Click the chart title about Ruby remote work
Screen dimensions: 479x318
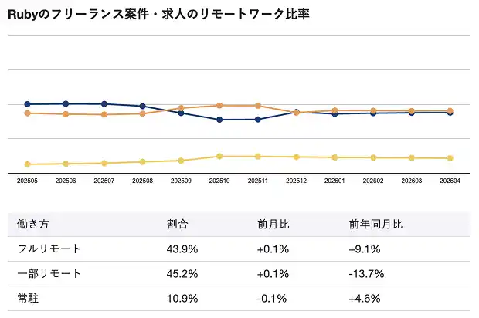tap(159, 15)
